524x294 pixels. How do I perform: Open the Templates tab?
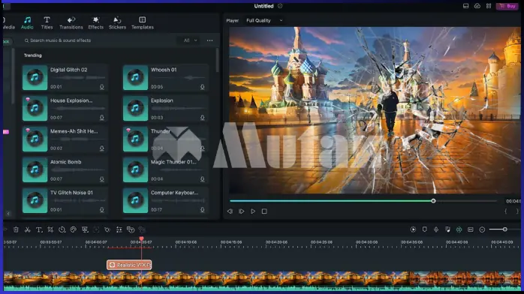point(143,23)
